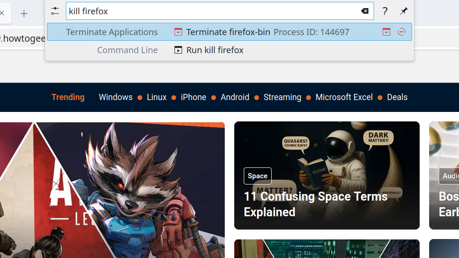Select the 'Terminate firefox-bin' result
This screenshot has height=258, width=459.
[228, 32]
